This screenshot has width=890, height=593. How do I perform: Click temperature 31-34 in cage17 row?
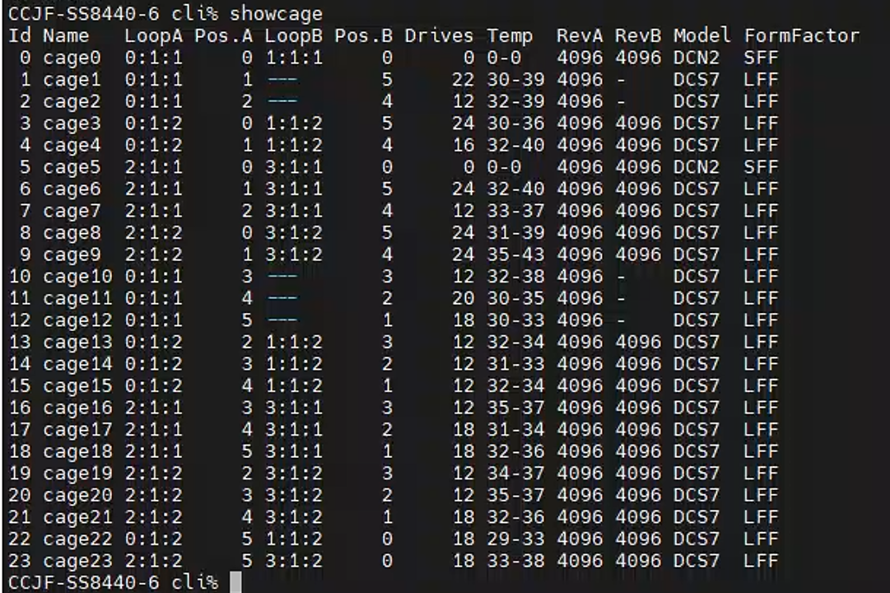pyautogui.click(x=515, y=429)
